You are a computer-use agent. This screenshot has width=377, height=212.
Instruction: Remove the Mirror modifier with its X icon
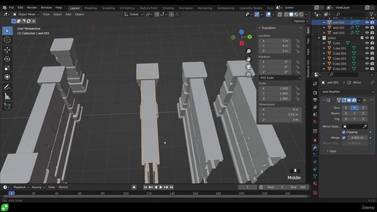(365, 100)
